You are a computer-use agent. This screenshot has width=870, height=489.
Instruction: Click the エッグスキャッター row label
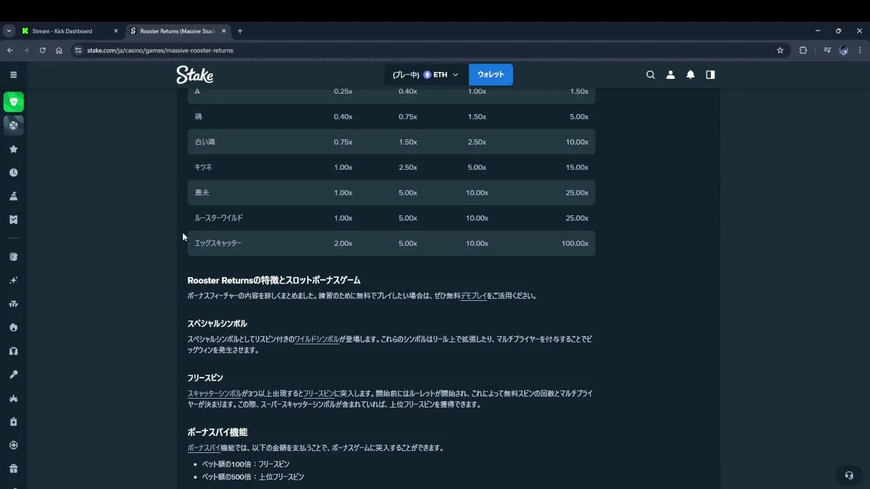[218, 243]
